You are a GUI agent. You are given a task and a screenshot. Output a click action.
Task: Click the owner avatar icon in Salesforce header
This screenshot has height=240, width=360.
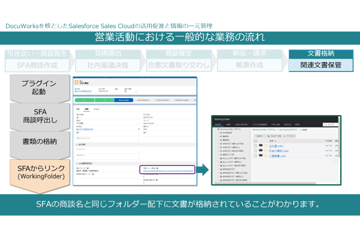click(125, 91)
